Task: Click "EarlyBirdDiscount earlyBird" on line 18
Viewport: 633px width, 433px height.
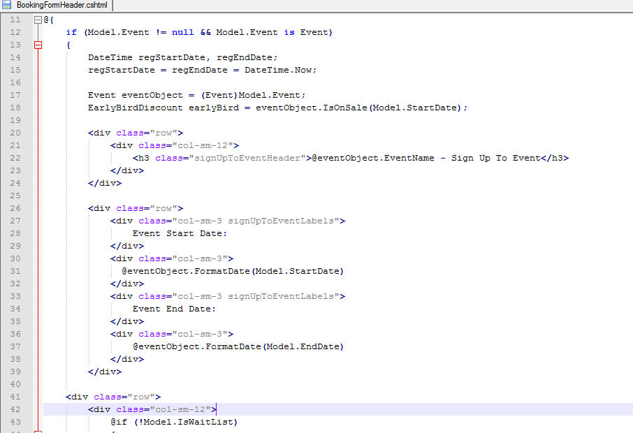Action: tap(163, 108)
